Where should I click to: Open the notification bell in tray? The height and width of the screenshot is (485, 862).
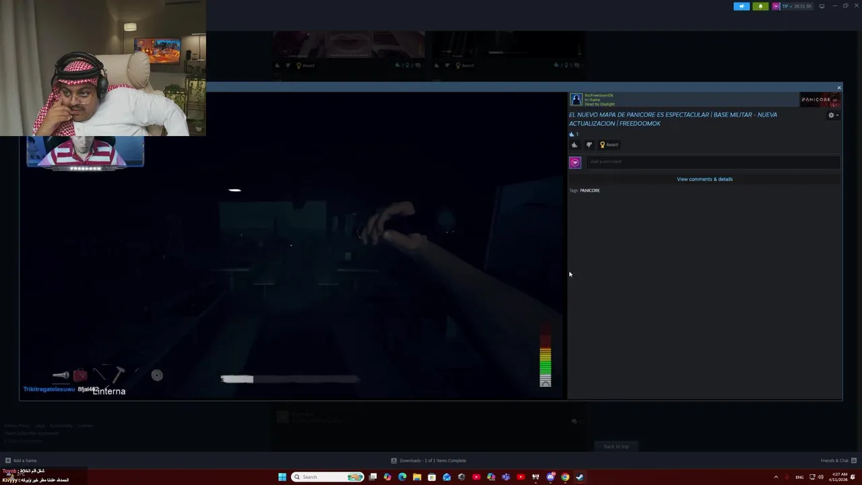853,477
